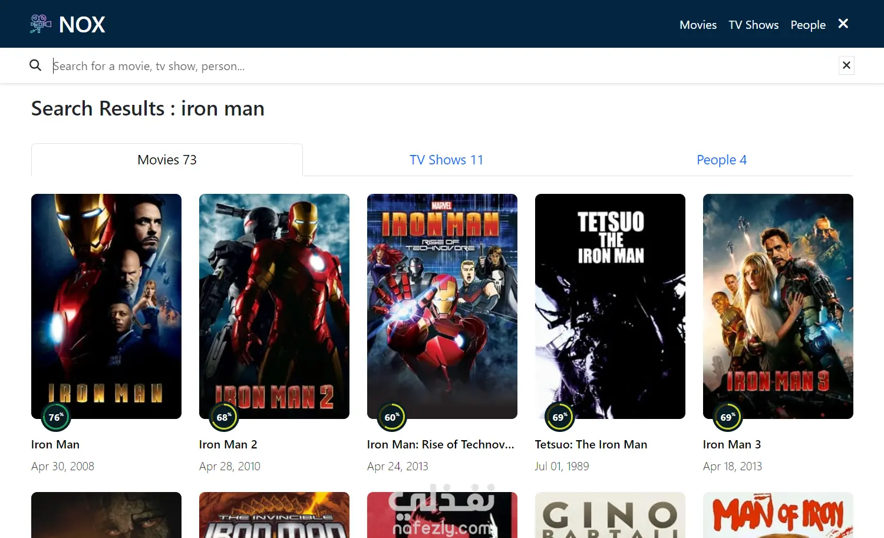The image size is (884, 538).
Task: Open the Rise of Technovore poster thumbnail
Action: 442,306
